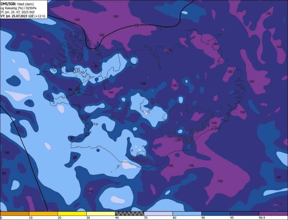Click the medium blue 90–95 legend swatch
The image size is (288, 220).
click(x=216, y=213)
